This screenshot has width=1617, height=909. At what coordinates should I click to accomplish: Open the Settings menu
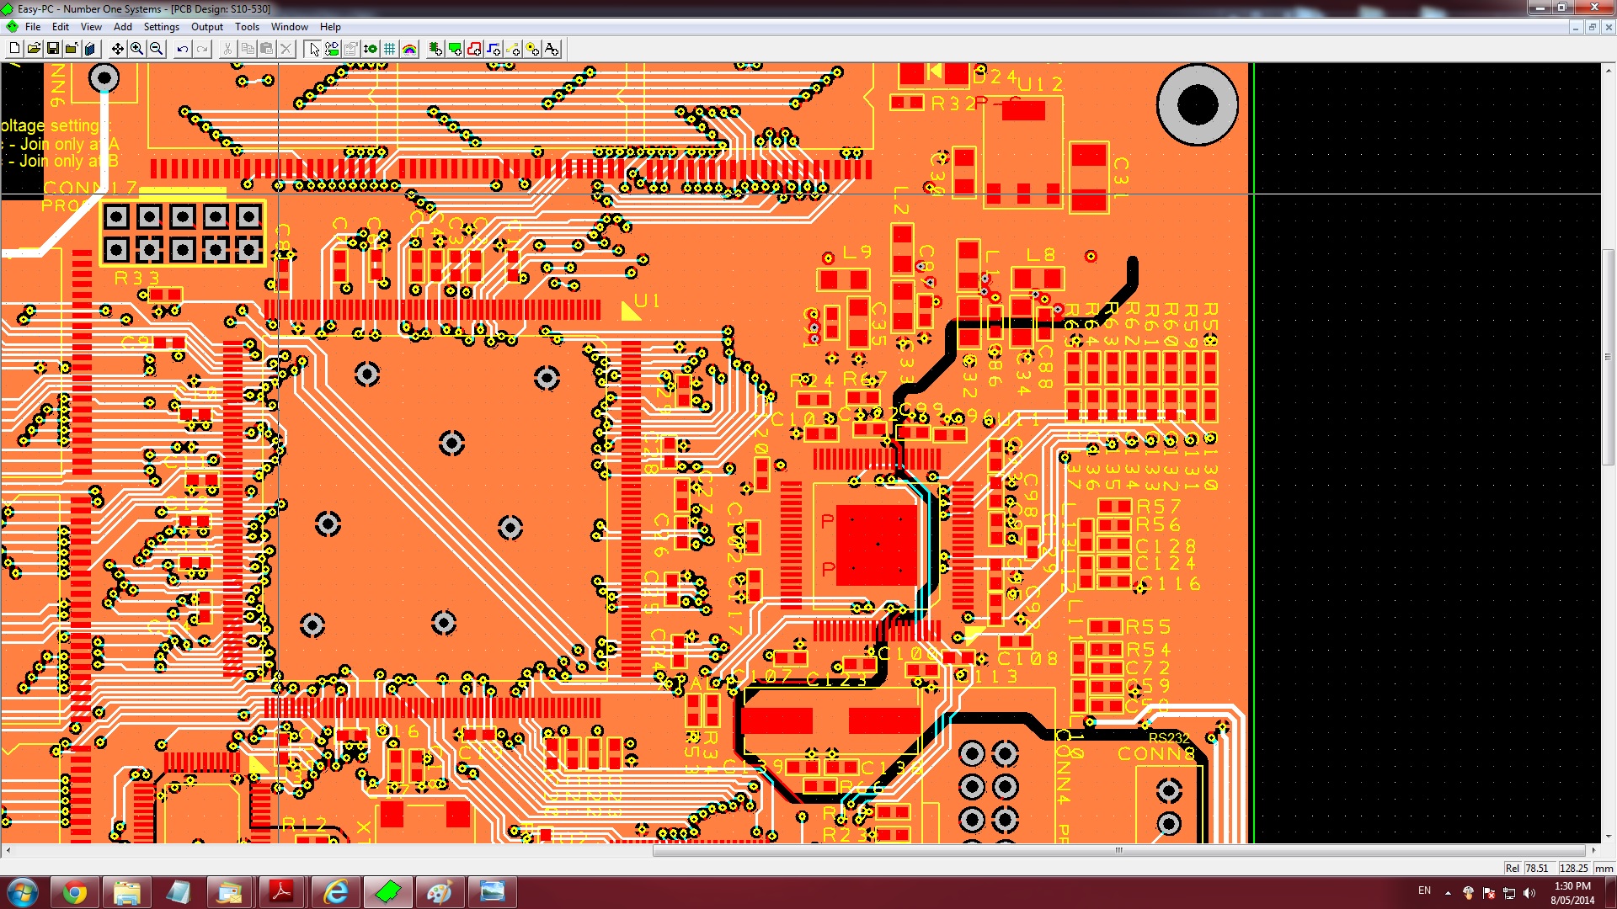pos(161,27)
